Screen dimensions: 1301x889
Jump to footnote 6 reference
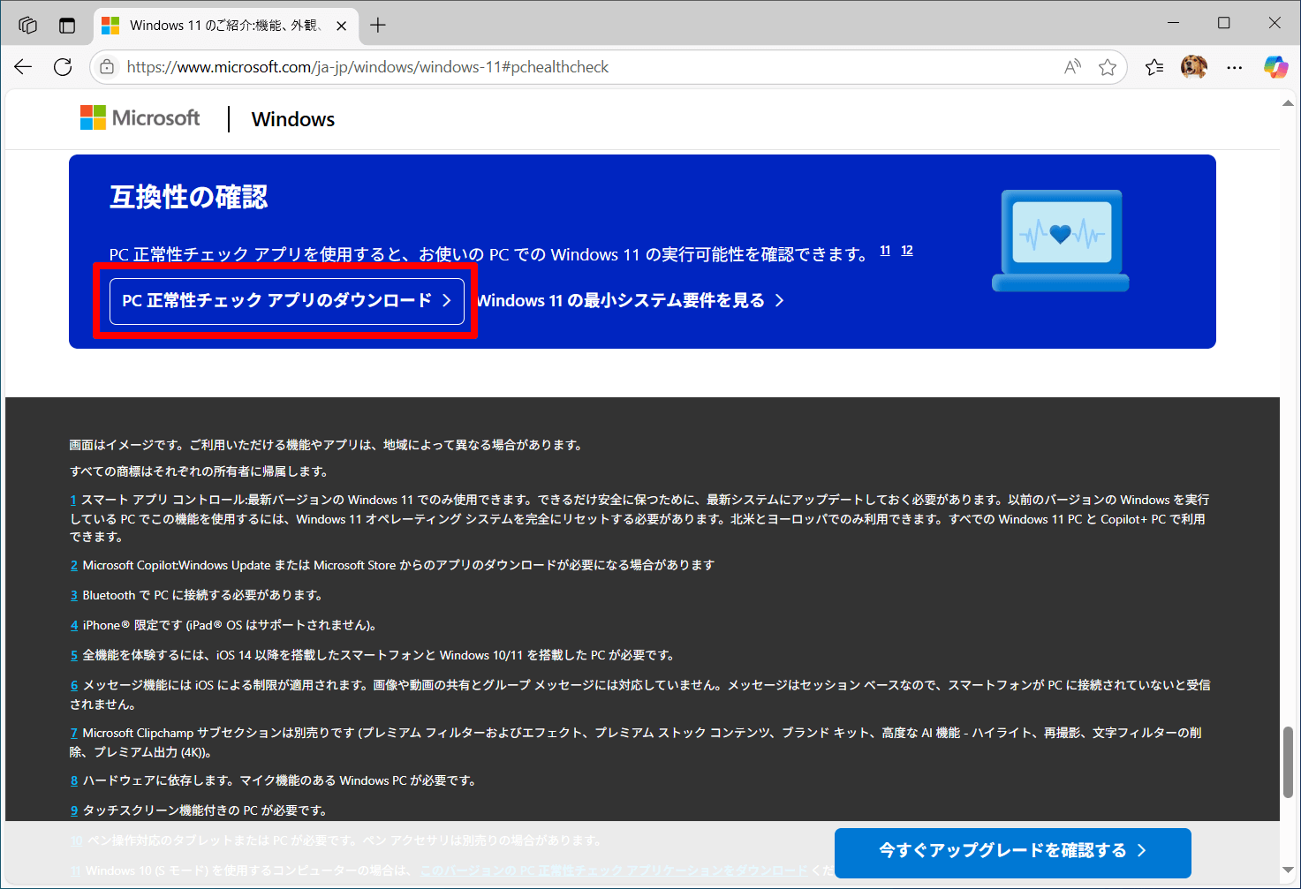tap(74, 685)
